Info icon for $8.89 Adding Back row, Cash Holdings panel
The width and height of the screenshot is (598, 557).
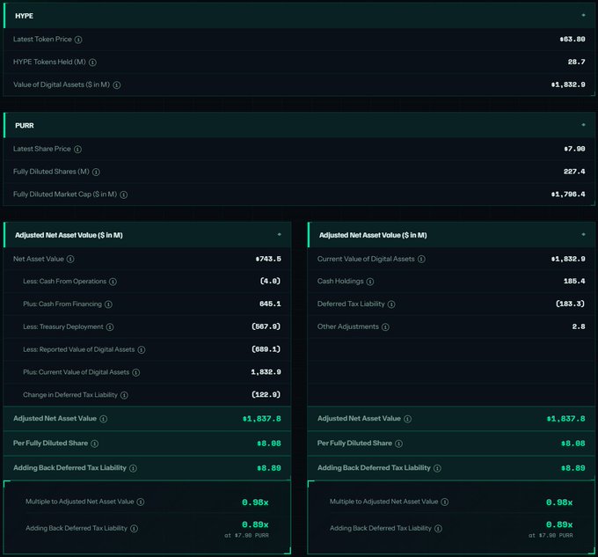point(437,468)
